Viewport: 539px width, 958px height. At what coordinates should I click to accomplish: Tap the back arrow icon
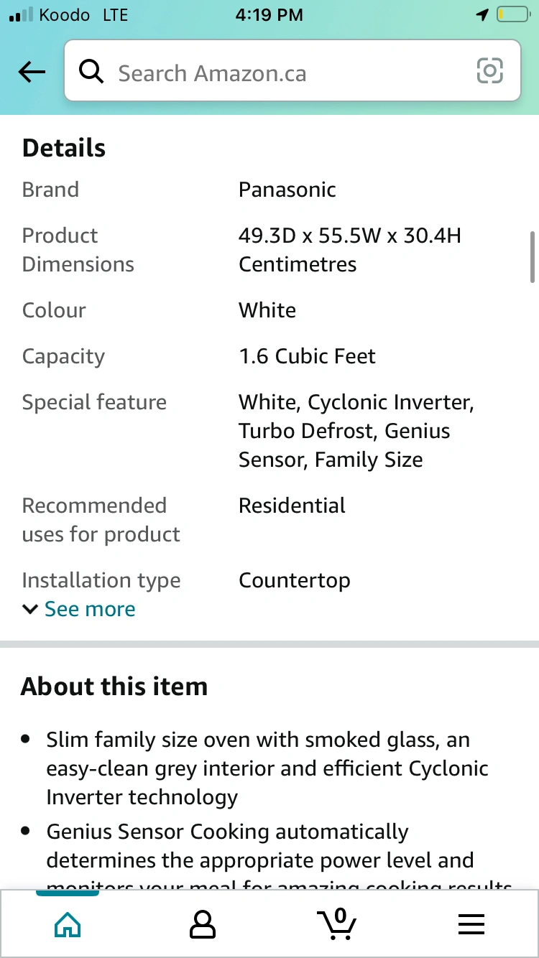(32, 72)
